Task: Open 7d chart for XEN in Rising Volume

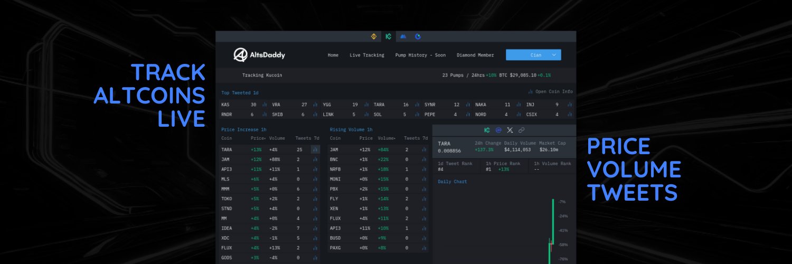Action: (x=424, y=209)
